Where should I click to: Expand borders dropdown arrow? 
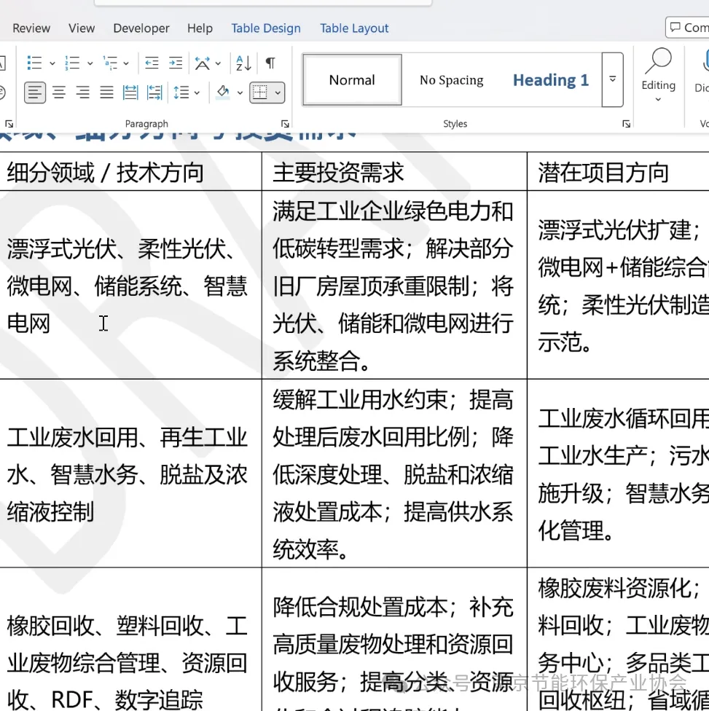tap(278, 93)
